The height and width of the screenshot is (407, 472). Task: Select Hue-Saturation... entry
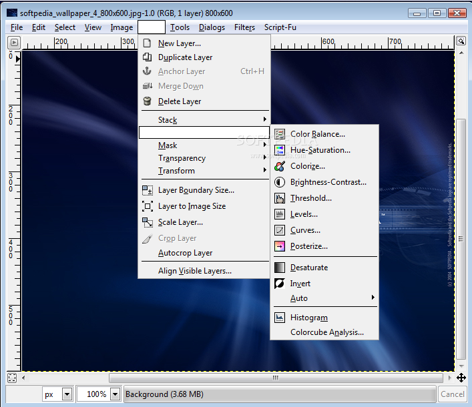(325, 150)
